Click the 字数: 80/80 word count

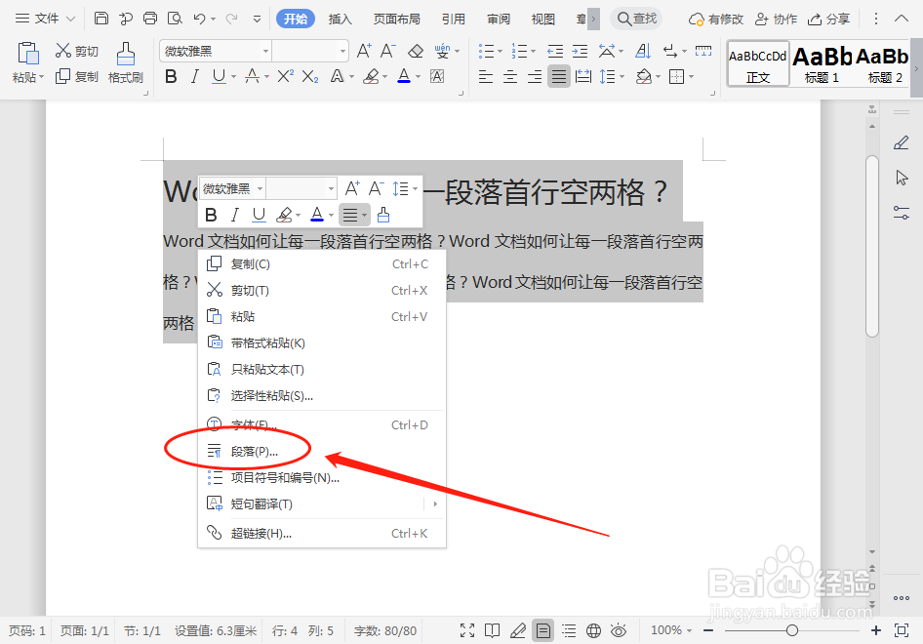tap(385, 630)
